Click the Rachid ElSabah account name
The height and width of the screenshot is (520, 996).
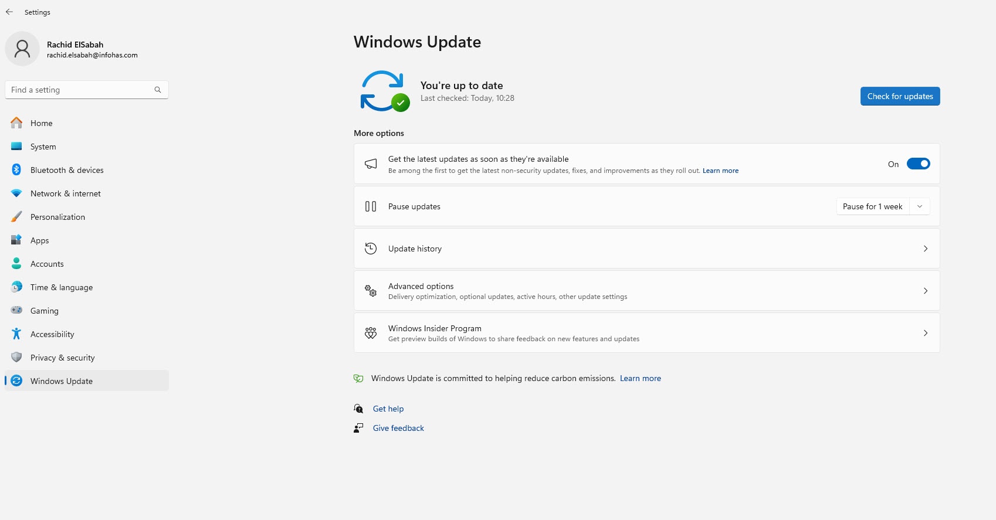[75, 45]
